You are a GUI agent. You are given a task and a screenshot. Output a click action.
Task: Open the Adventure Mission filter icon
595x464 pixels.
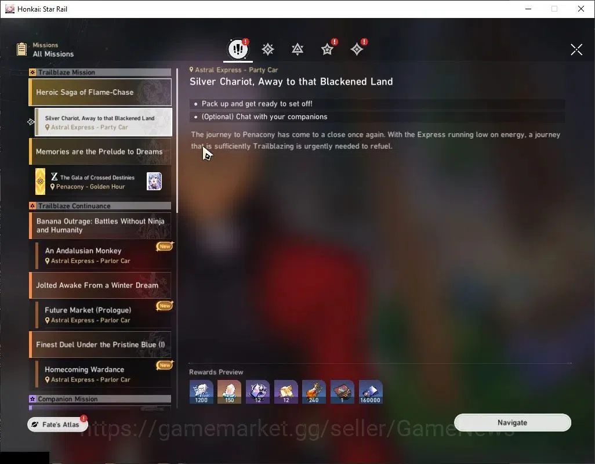click(357, 49)
